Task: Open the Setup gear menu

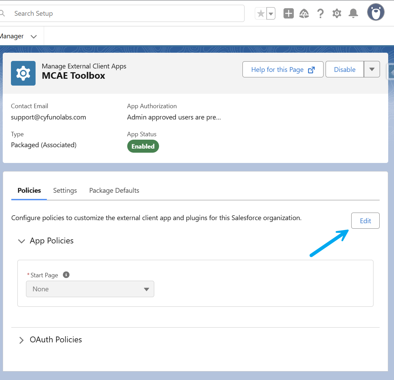Action: coord(337,13)
